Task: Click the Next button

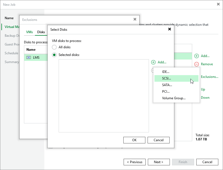Action: [x=159, y=162]
